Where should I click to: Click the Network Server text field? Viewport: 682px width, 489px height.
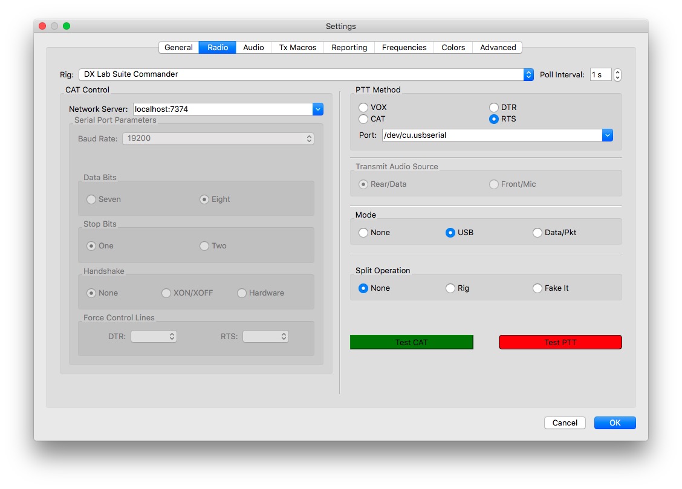pos(222,109)
